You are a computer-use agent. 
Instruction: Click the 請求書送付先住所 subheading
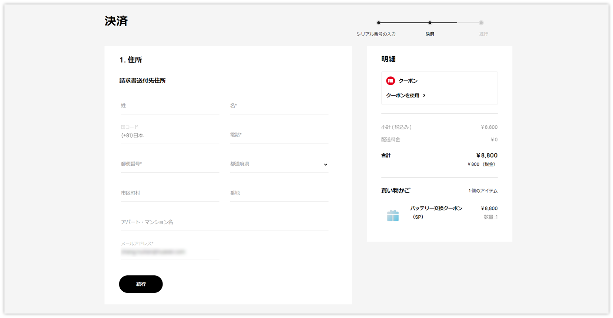point(143,81)
